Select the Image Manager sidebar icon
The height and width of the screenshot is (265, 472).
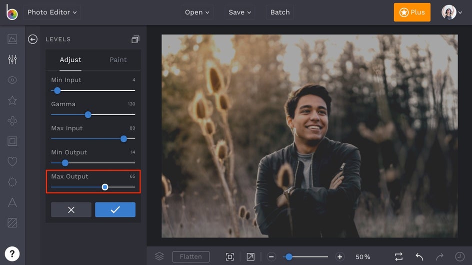coord(12,39)
